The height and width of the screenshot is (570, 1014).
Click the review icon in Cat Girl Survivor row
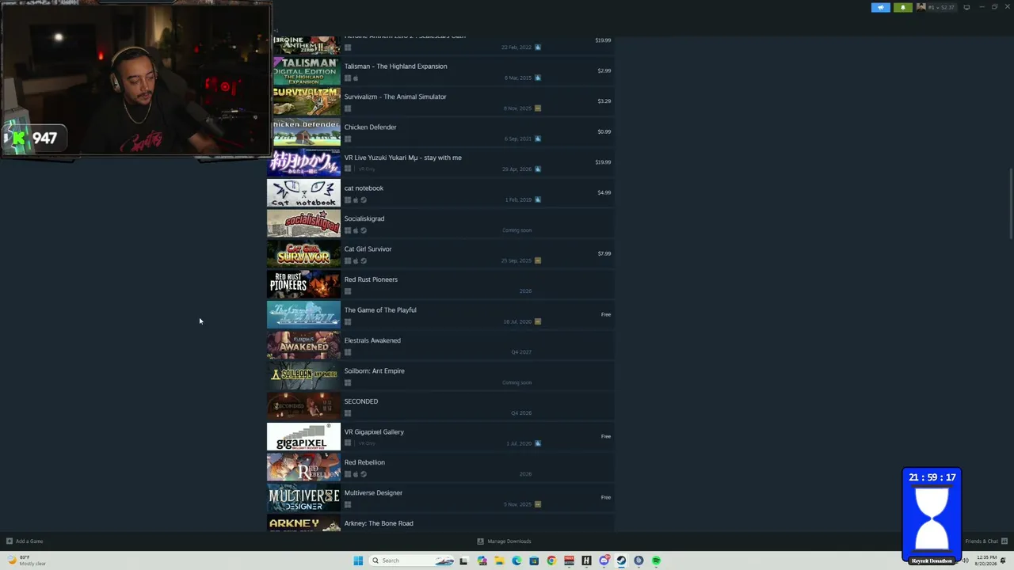coord(538,261)
